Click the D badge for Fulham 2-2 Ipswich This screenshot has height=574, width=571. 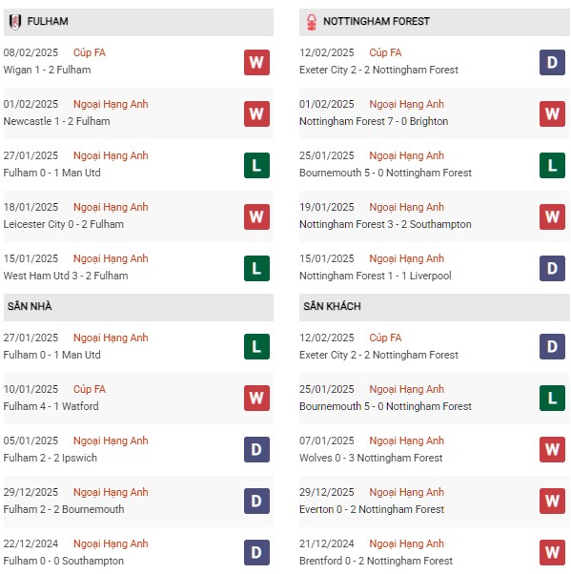click(256, 449)
